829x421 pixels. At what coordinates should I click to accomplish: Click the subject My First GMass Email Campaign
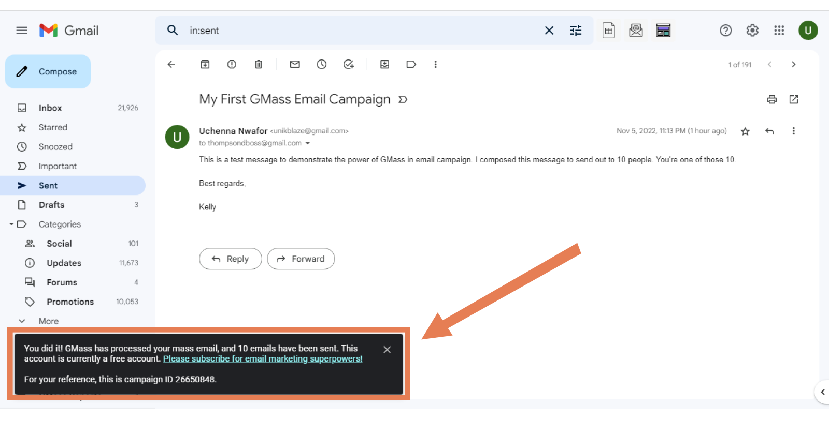click(x=295, y=99)
